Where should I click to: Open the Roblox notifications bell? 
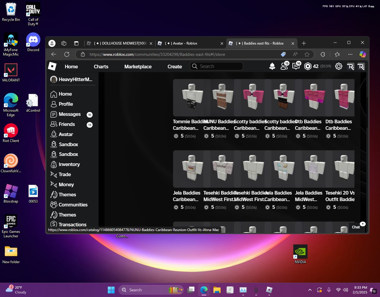272,67
